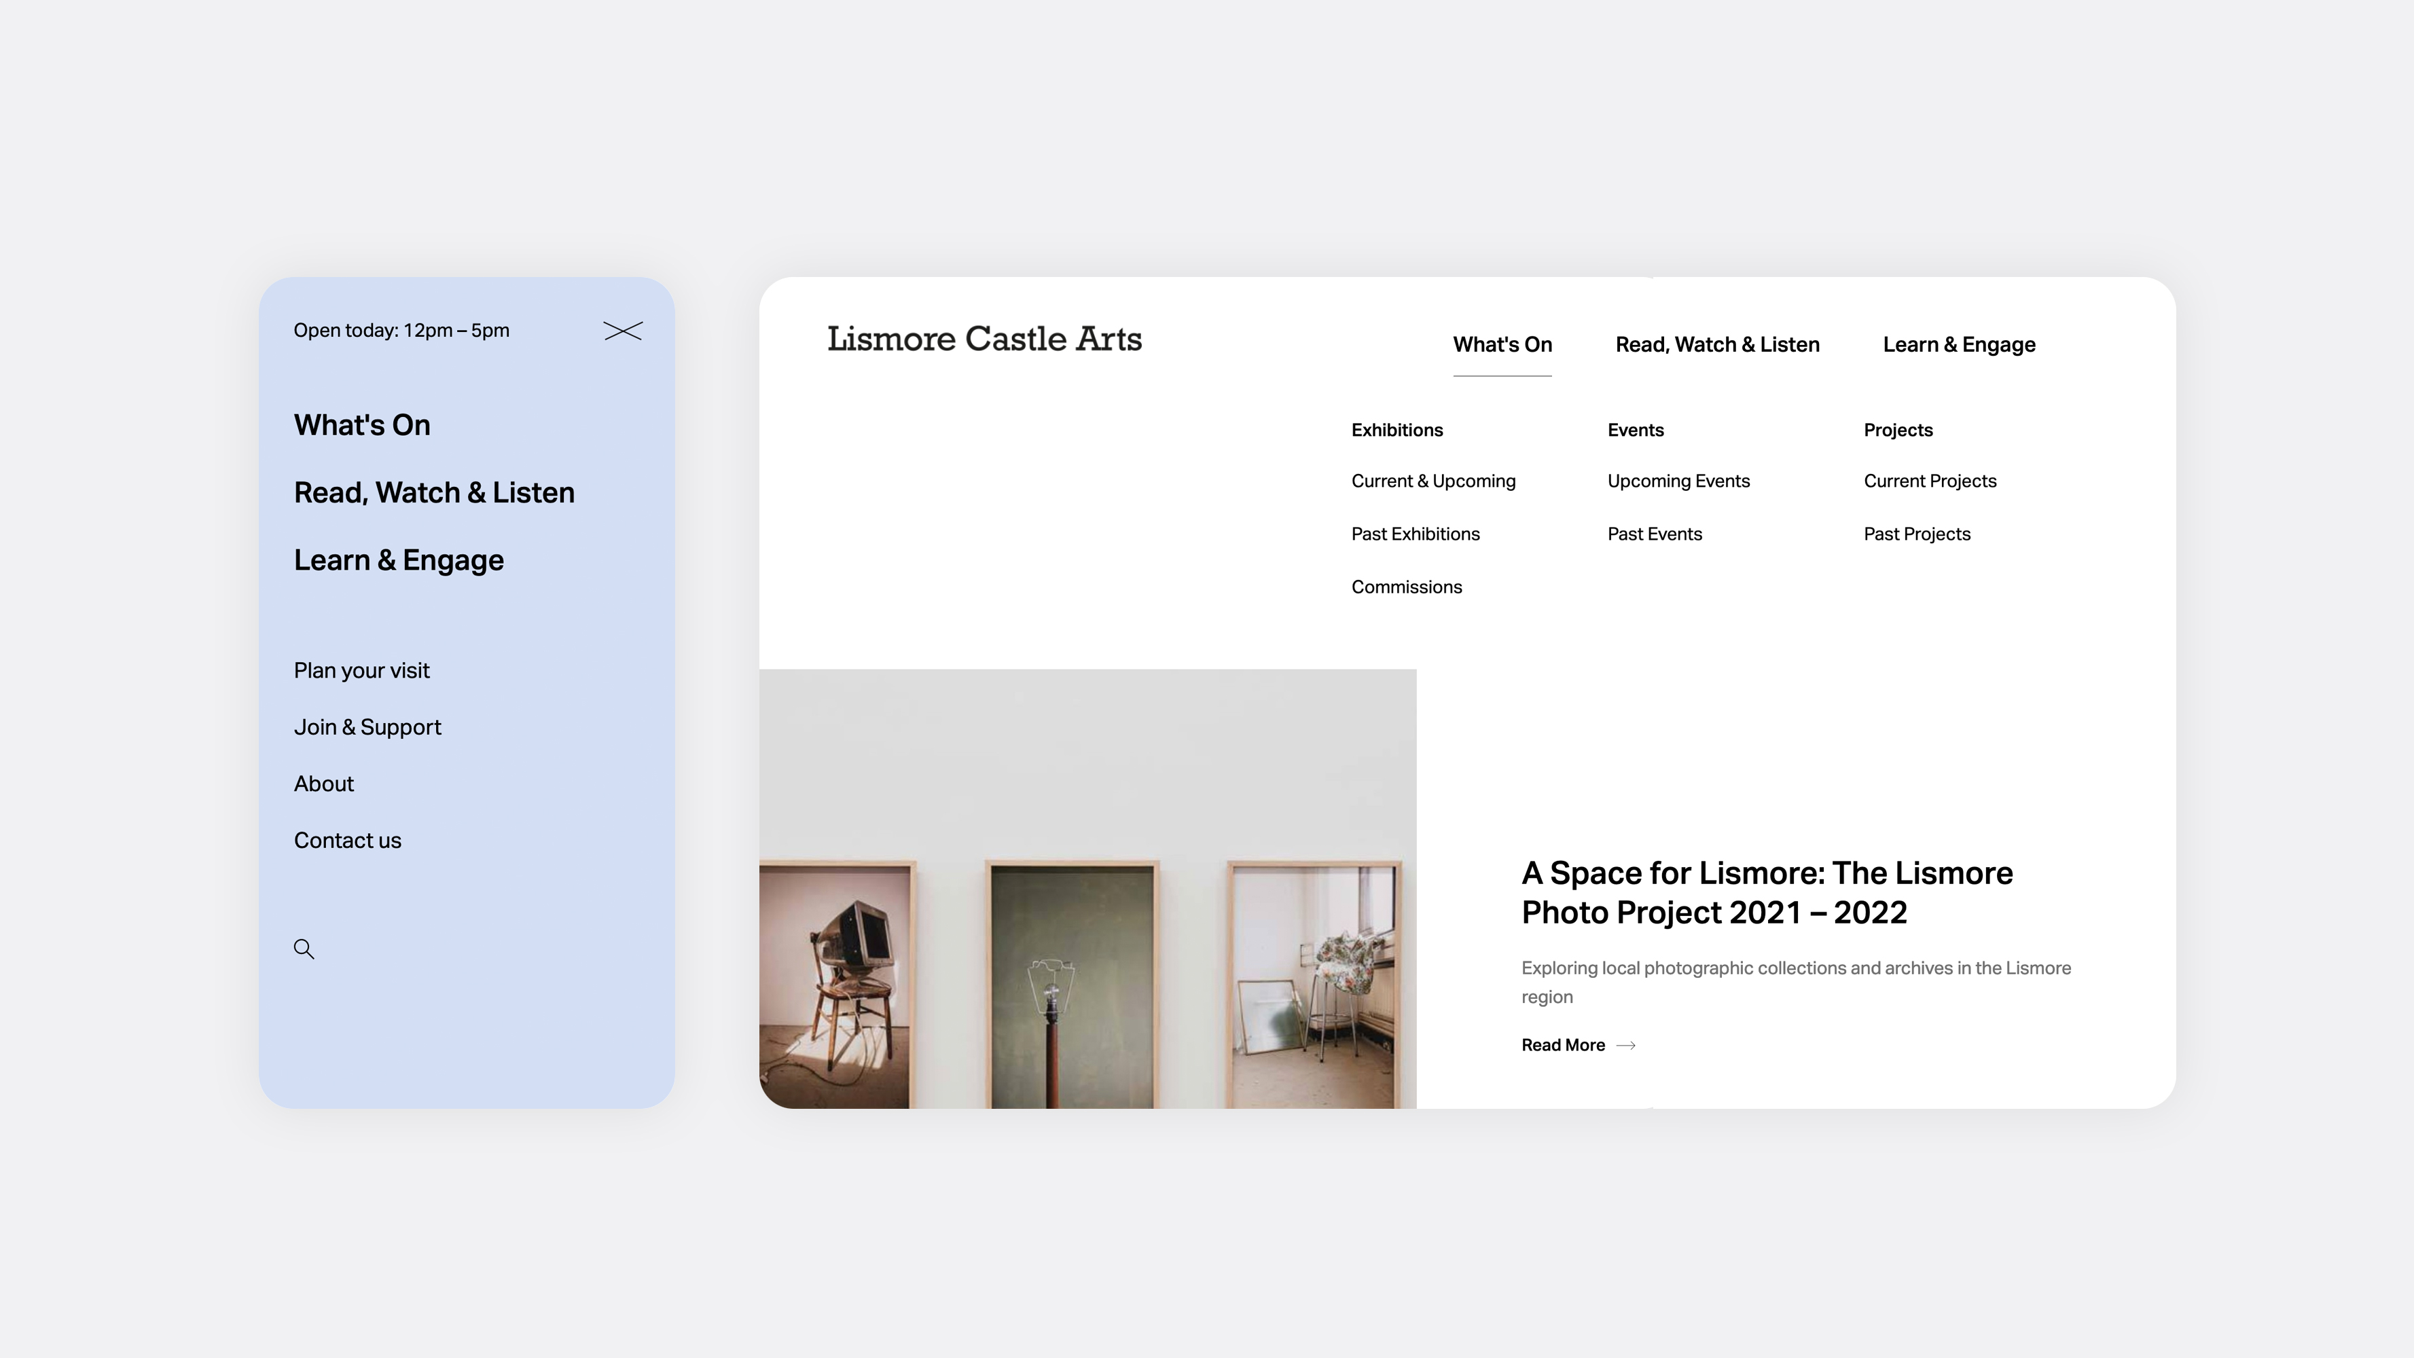Expand Read, Watch & Listen mobile item
2414x1358 pixels.
(x=434, y=493)
